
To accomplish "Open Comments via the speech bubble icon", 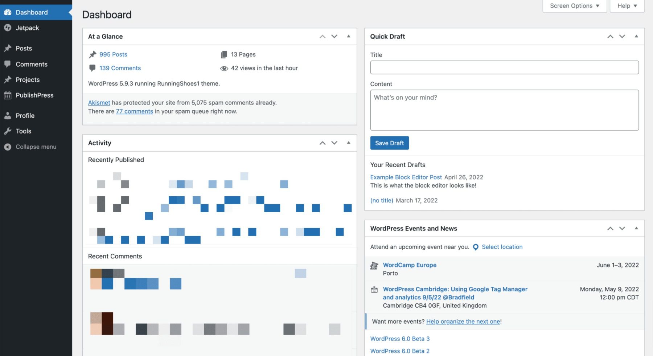I will (7, 64).
